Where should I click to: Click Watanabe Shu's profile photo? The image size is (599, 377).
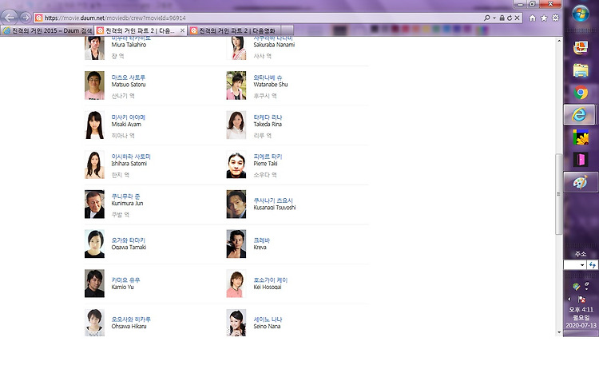coord(236,85)
